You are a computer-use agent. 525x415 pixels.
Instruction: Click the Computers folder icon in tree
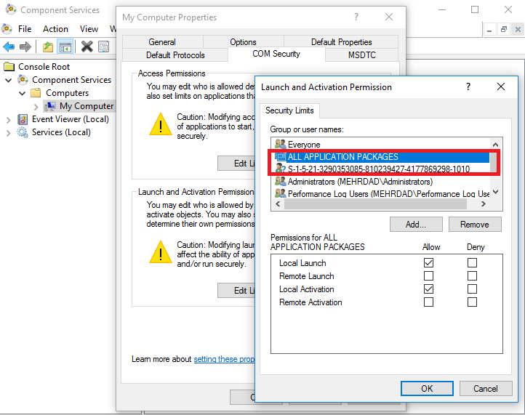(36, 93)
